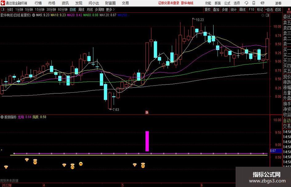Screen dimensions: 291x187
Task: Add stock via +自选 button
Action: coord(269,10)
